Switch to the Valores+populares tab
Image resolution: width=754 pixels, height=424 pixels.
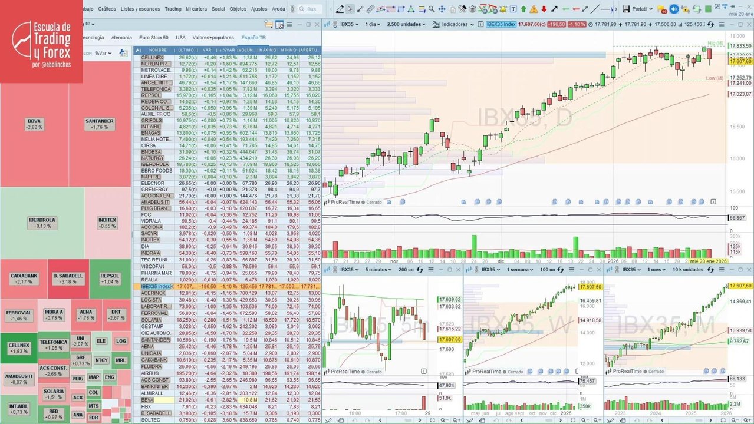(x=213, y=37)
